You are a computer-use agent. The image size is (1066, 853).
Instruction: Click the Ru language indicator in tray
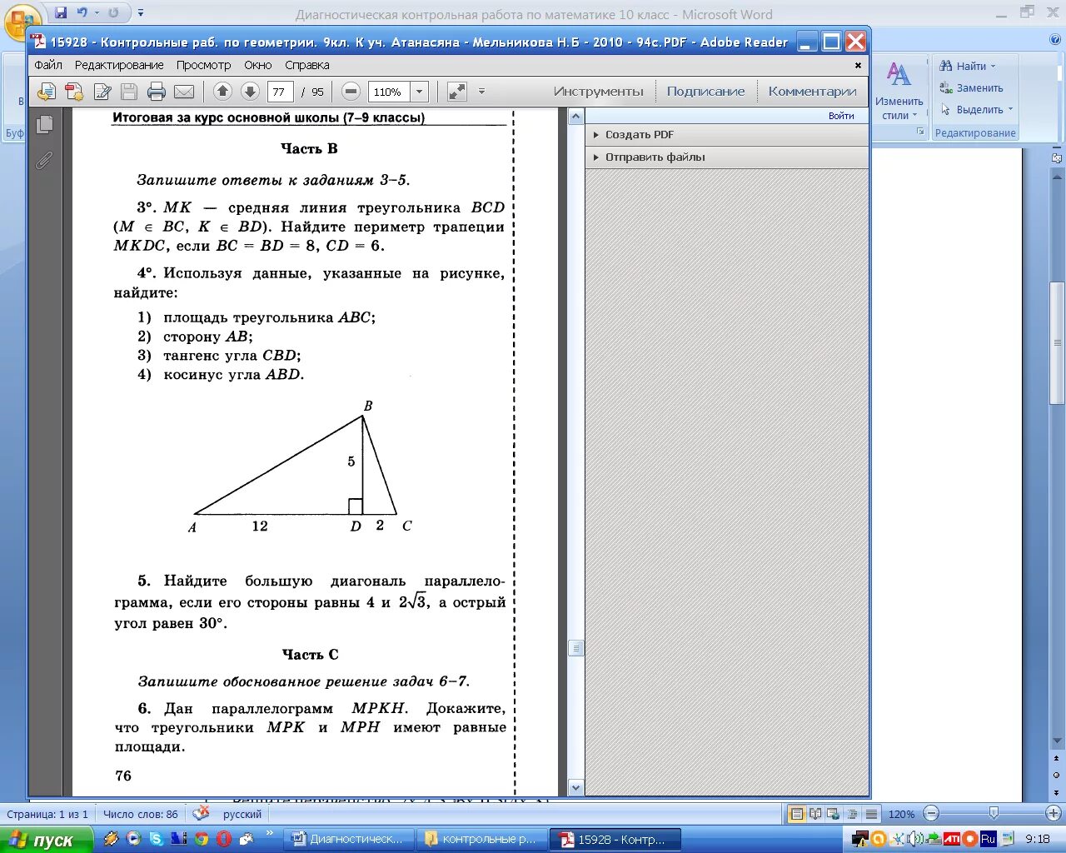(x=989, y=839)
